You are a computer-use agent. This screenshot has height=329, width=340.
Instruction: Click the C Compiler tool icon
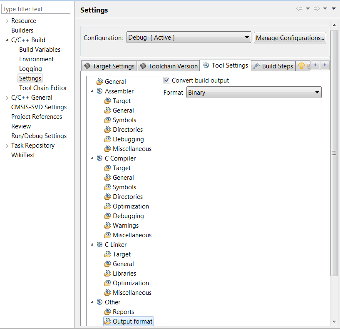coord(99,158)
